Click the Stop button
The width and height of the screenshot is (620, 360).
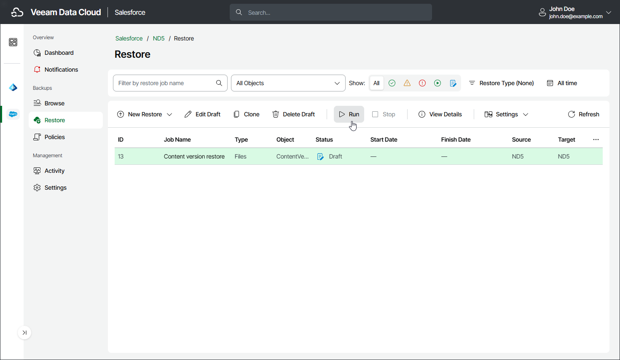(384, 114)
